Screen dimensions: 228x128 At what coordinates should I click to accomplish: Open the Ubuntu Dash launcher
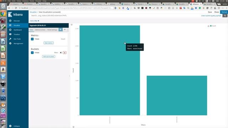click(3, 6)
